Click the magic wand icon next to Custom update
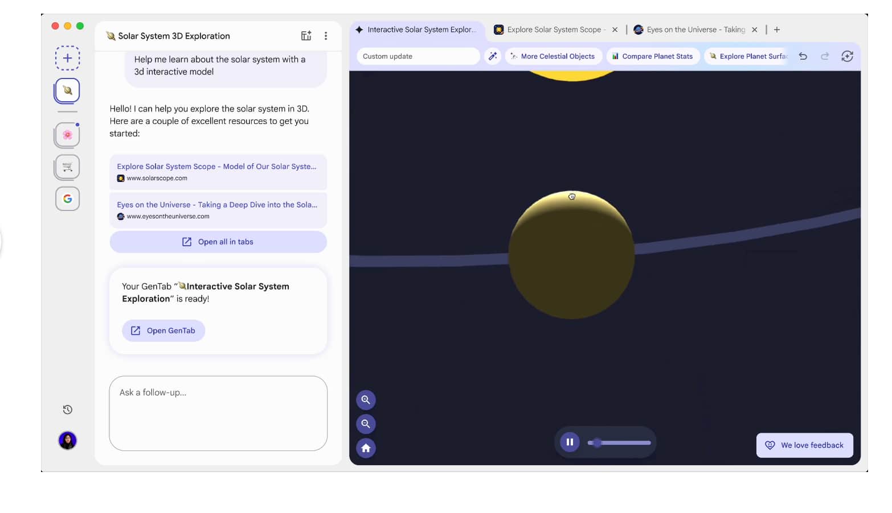The image size is (892, 513). 493,56
